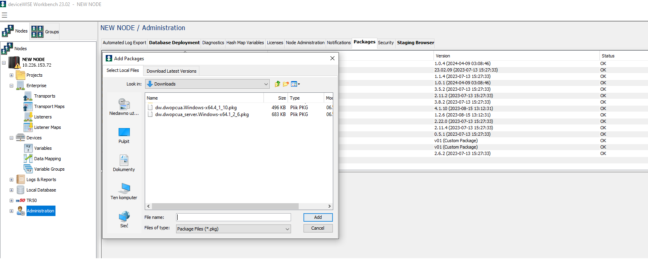Switch to the Groups panel tab
This screenshot has height=259, width=648.
point(45,32)
